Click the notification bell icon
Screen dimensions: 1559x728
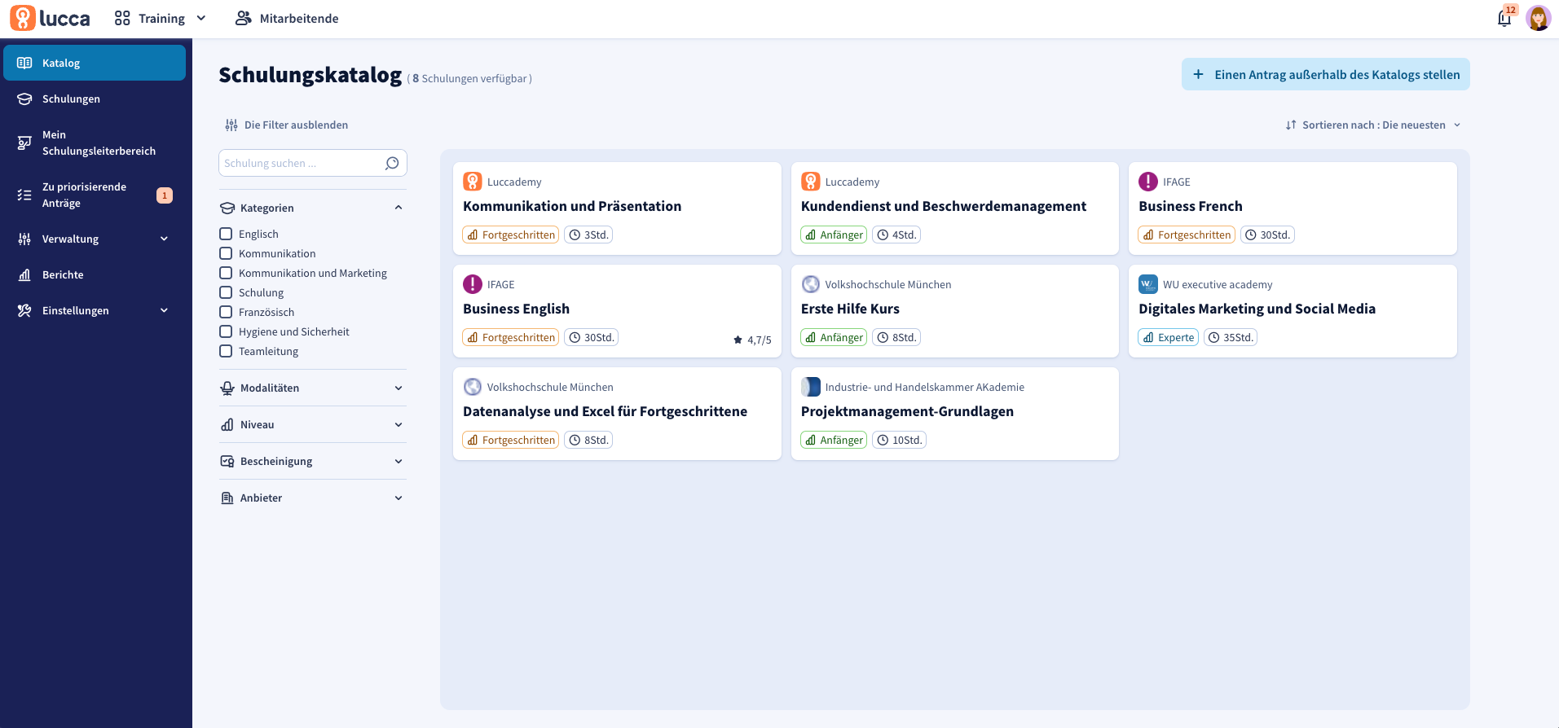(1504, 19)
